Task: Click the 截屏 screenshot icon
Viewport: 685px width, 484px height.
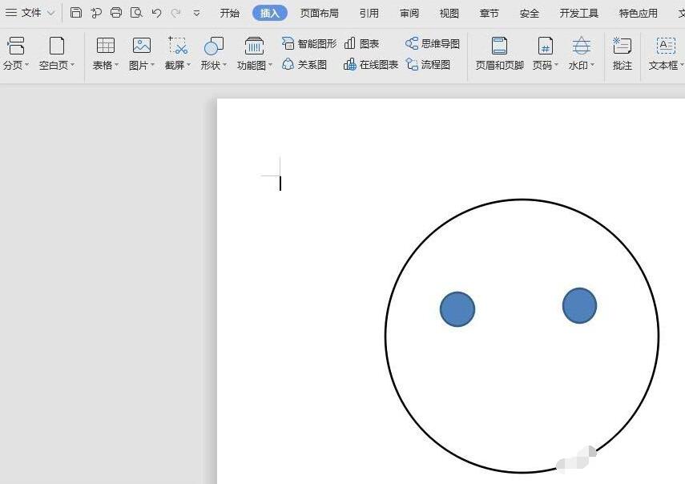Action: coord(178,46)
